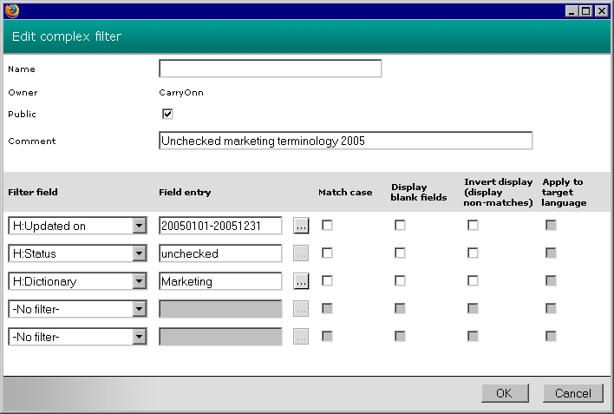Click the Field entry column header
The width and height of the screenshot is (614, 414).
pyautogui.click(x=185, y=192)
